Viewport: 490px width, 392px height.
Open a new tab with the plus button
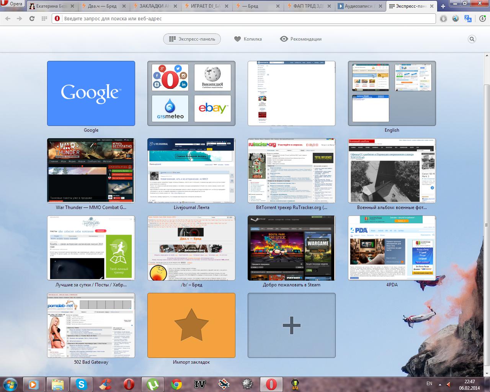click(x=443, y=6)
